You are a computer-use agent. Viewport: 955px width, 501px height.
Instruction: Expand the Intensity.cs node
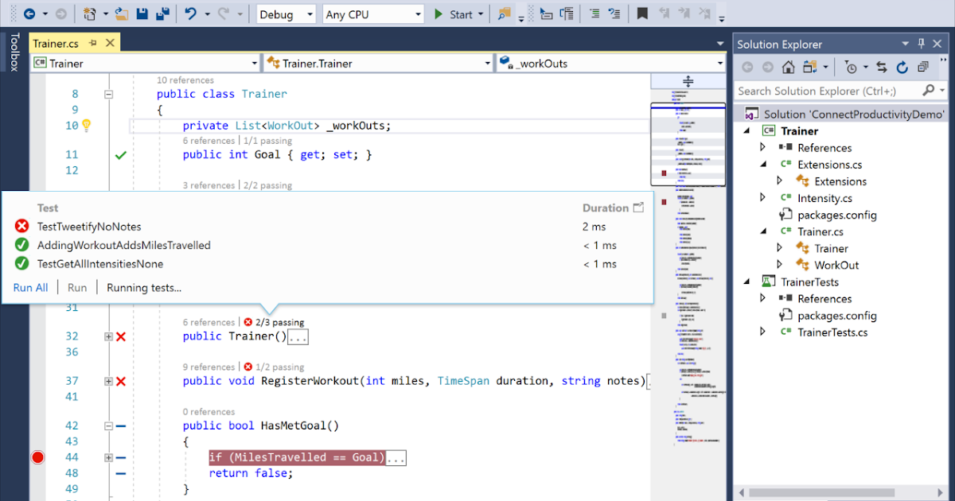[762, 198]
